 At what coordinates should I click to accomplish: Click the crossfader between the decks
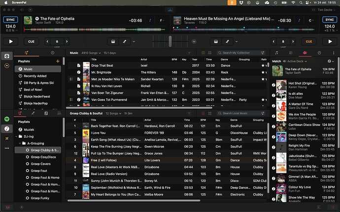click(x=170, y=42)
